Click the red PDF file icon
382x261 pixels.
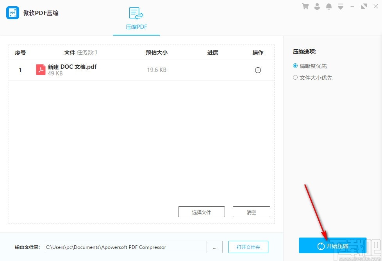(x=41, y=70)
